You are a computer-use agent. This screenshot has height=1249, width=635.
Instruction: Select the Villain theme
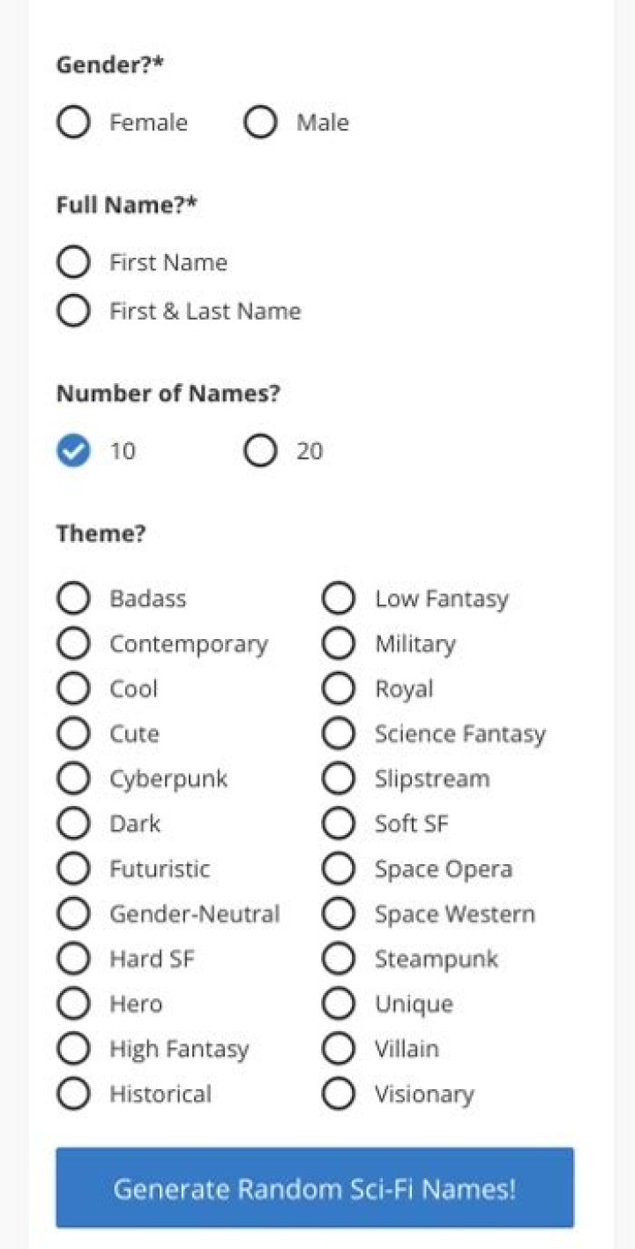(338, 1049)
